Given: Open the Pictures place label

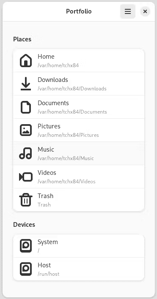Looking at the screenshot, I should coord(49,126).
